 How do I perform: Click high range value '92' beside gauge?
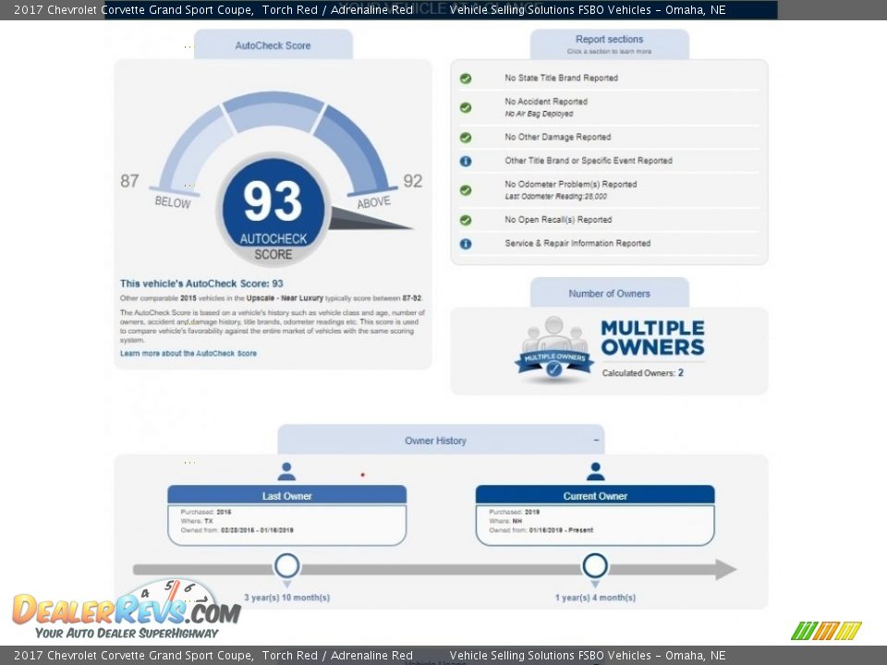pos(413,181)
